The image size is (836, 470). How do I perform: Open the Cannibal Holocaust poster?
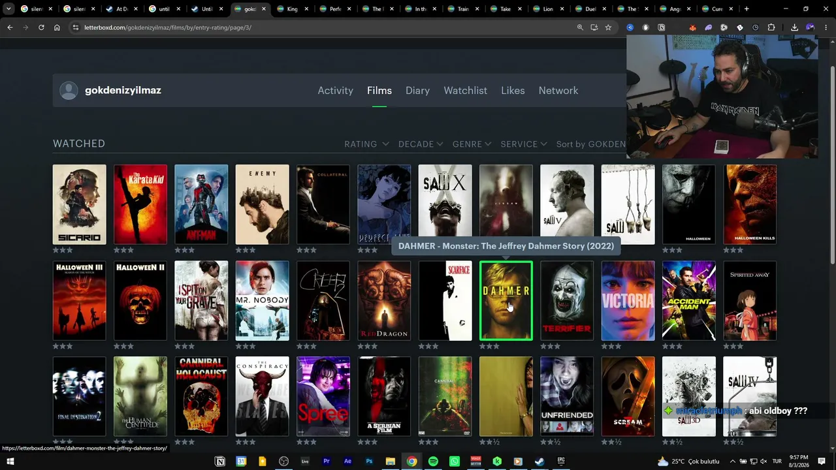click(x=201, y=397)
